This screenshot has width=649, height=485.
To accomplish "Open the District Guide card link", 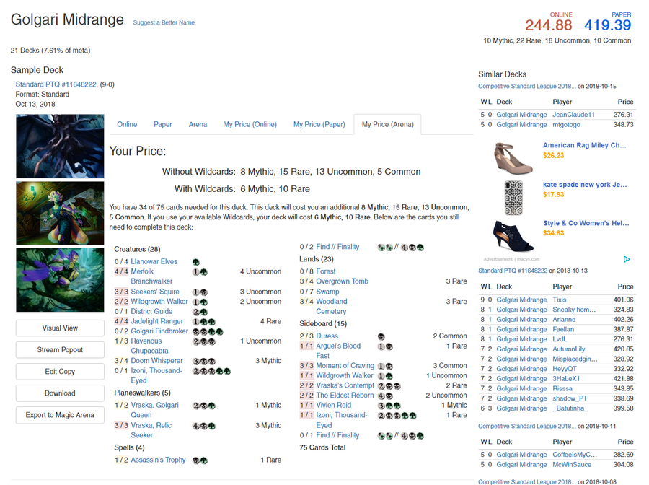I will tap(151, 312).
